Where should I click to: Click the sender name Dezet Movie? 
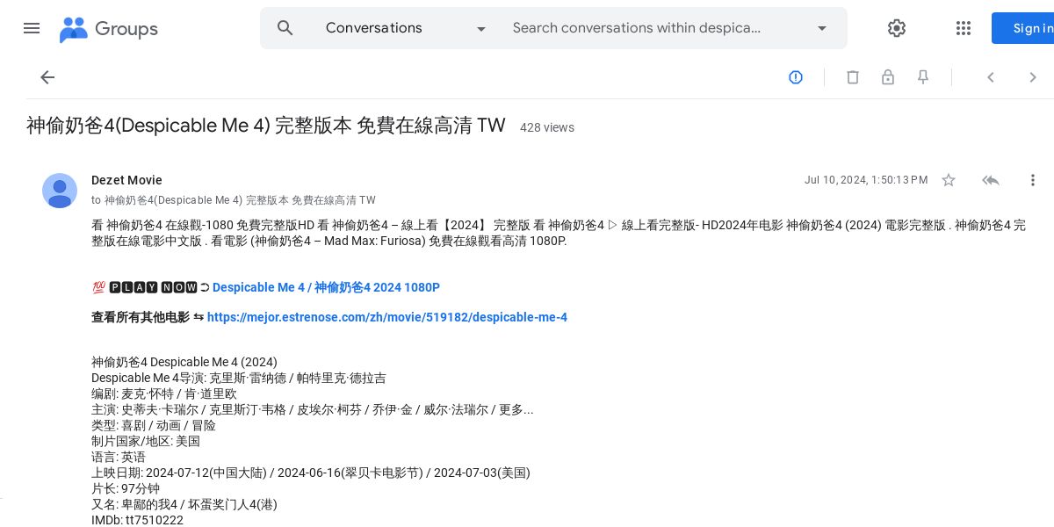[126, 180]
